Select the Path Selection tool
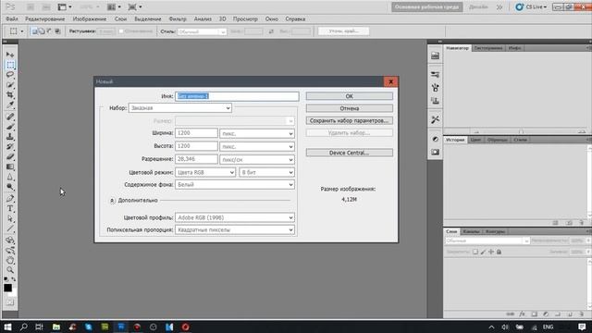This screenshot has height=333, width=592. point(10,218)
